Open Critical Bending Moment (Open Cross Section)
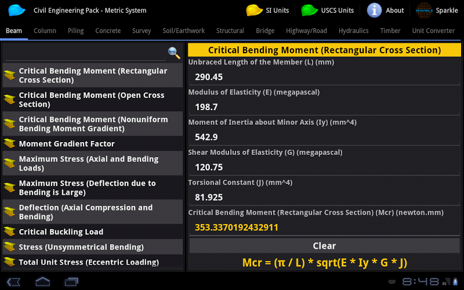The width and height of the screenshot is (464, 290). [x=93, y=99]
